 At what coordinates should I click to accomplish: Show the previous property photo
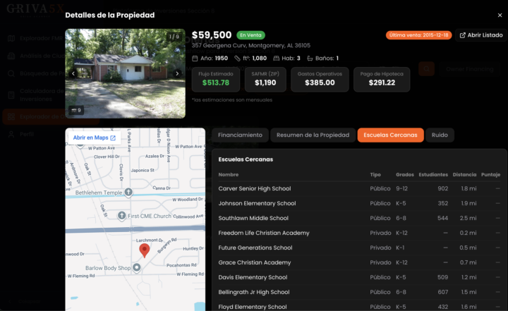pyautogui.click(x=73, y=73)
